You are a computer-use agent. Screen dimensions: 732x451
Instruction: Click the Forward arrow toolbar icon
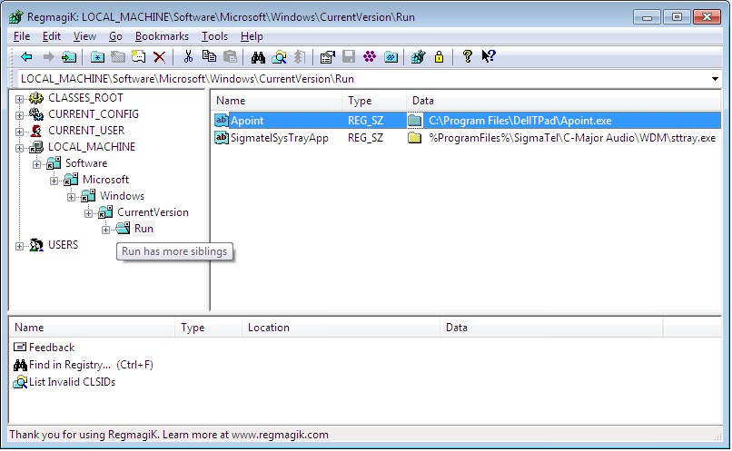(x=48, y=57)
